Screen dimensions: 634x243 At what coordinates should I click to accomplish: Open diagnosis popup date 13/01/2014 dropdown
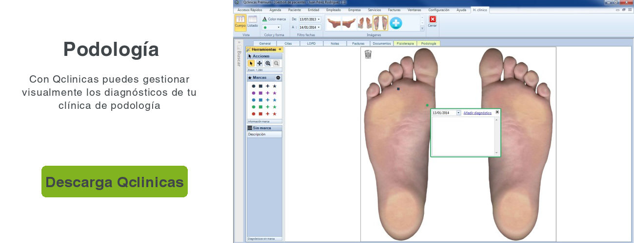[458, 113]
